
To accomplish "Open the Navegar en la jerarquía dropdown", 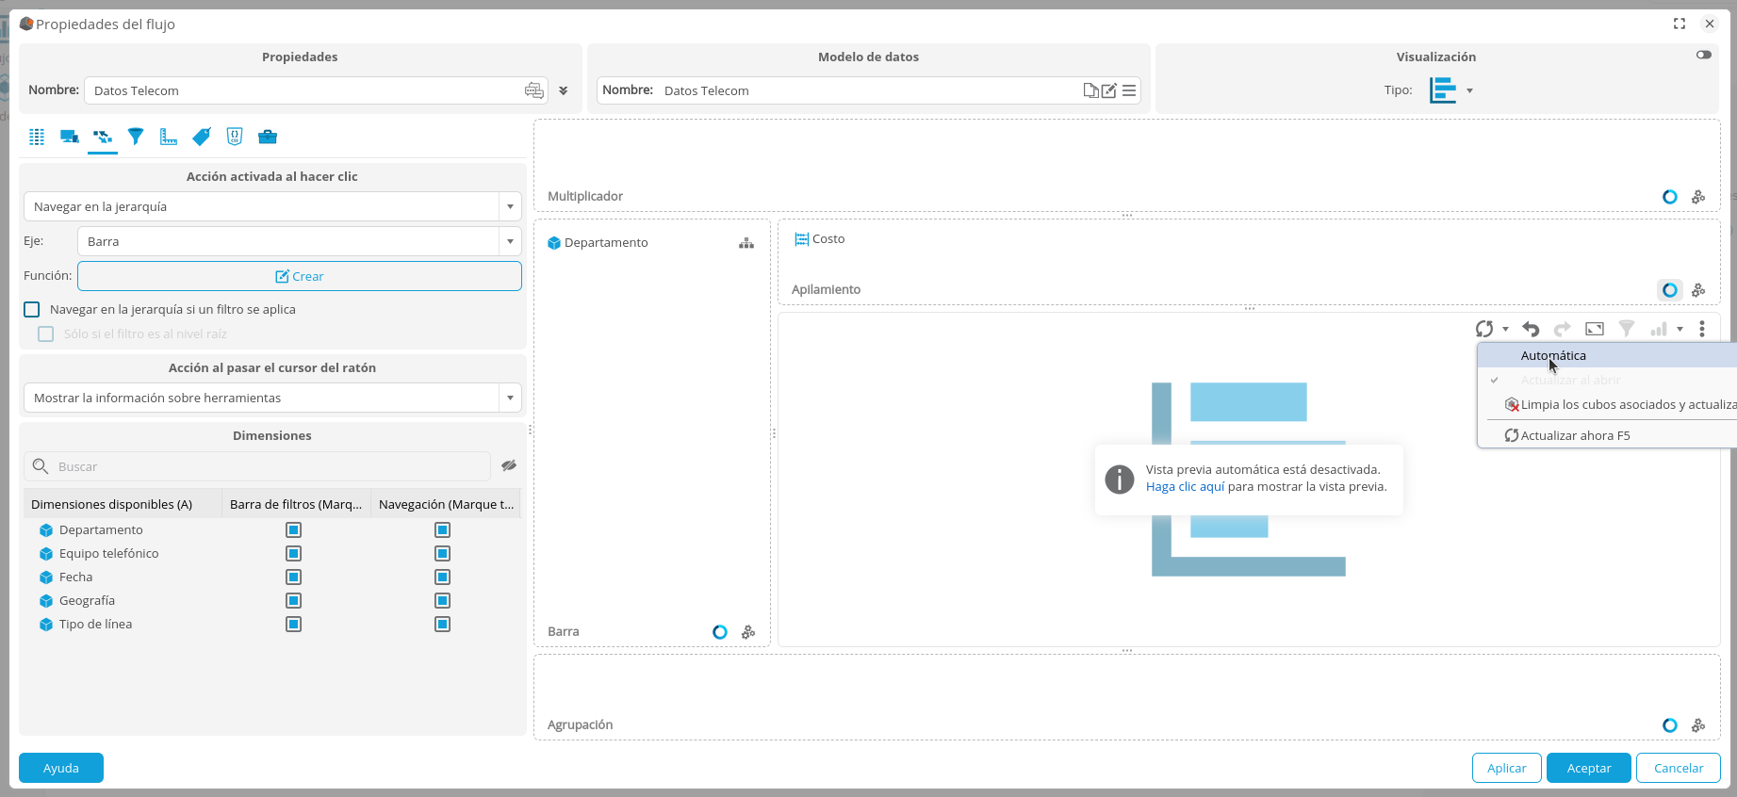I will click(509, 206).
